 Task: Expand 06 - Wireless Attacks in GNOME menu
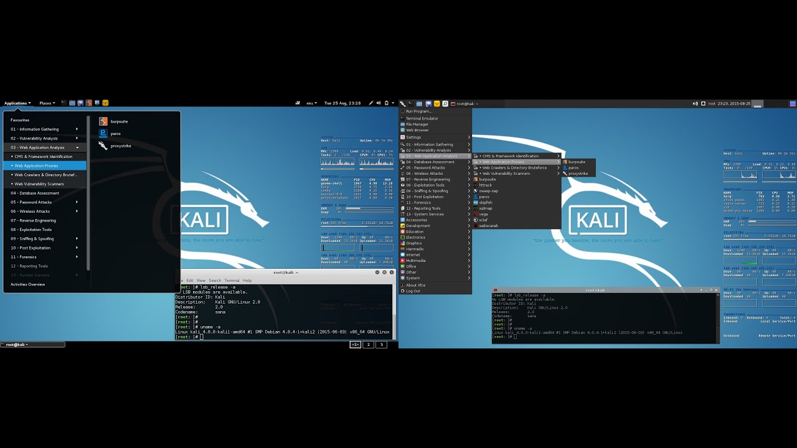(x=45, y=211)
